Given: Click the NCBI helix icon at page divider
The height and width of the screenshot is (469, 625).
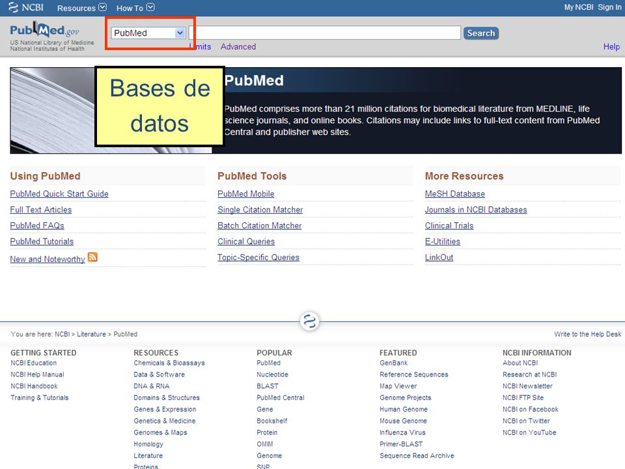Looking at the screenshot, I should 310,321.
